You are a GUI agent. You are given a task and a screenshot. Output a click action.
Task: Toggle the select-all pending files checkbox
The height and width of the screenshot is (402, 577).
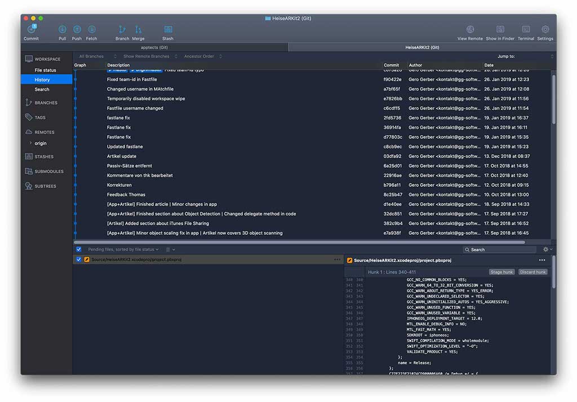[79, 249]
